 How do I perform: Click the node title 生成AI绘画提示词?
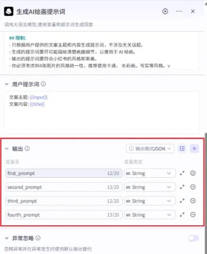coord(41,11)
